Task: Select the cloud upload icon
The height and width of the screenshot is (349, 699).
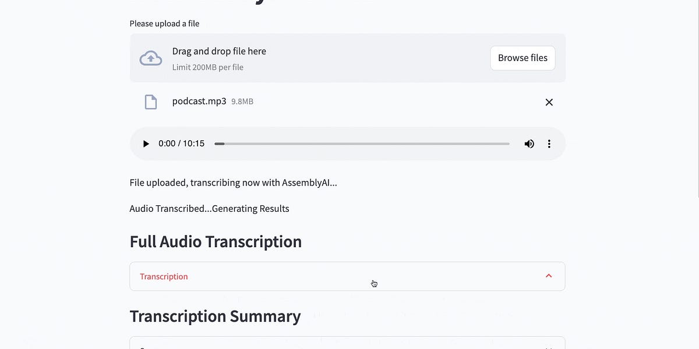Action: [151, 58]
